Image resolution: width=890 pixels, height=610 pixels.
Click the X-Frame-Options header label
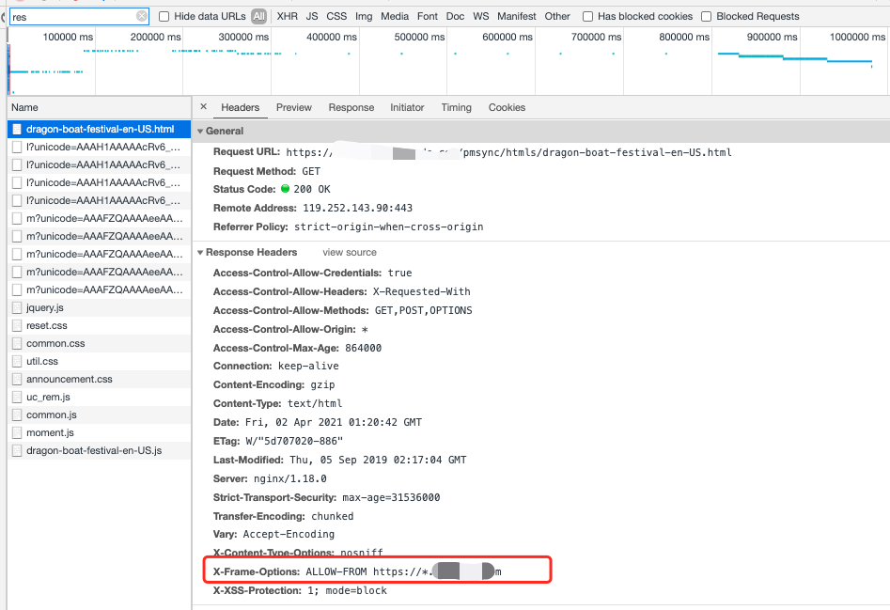tap(257, 572)
